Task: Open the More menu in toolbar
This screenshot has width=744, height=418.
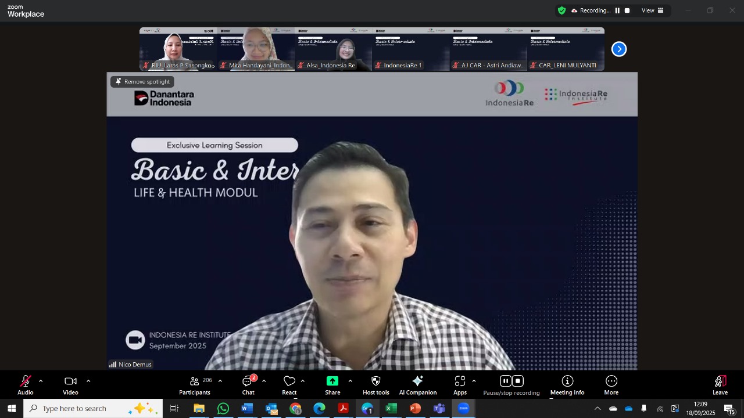Action: click(x=611, y=385)
